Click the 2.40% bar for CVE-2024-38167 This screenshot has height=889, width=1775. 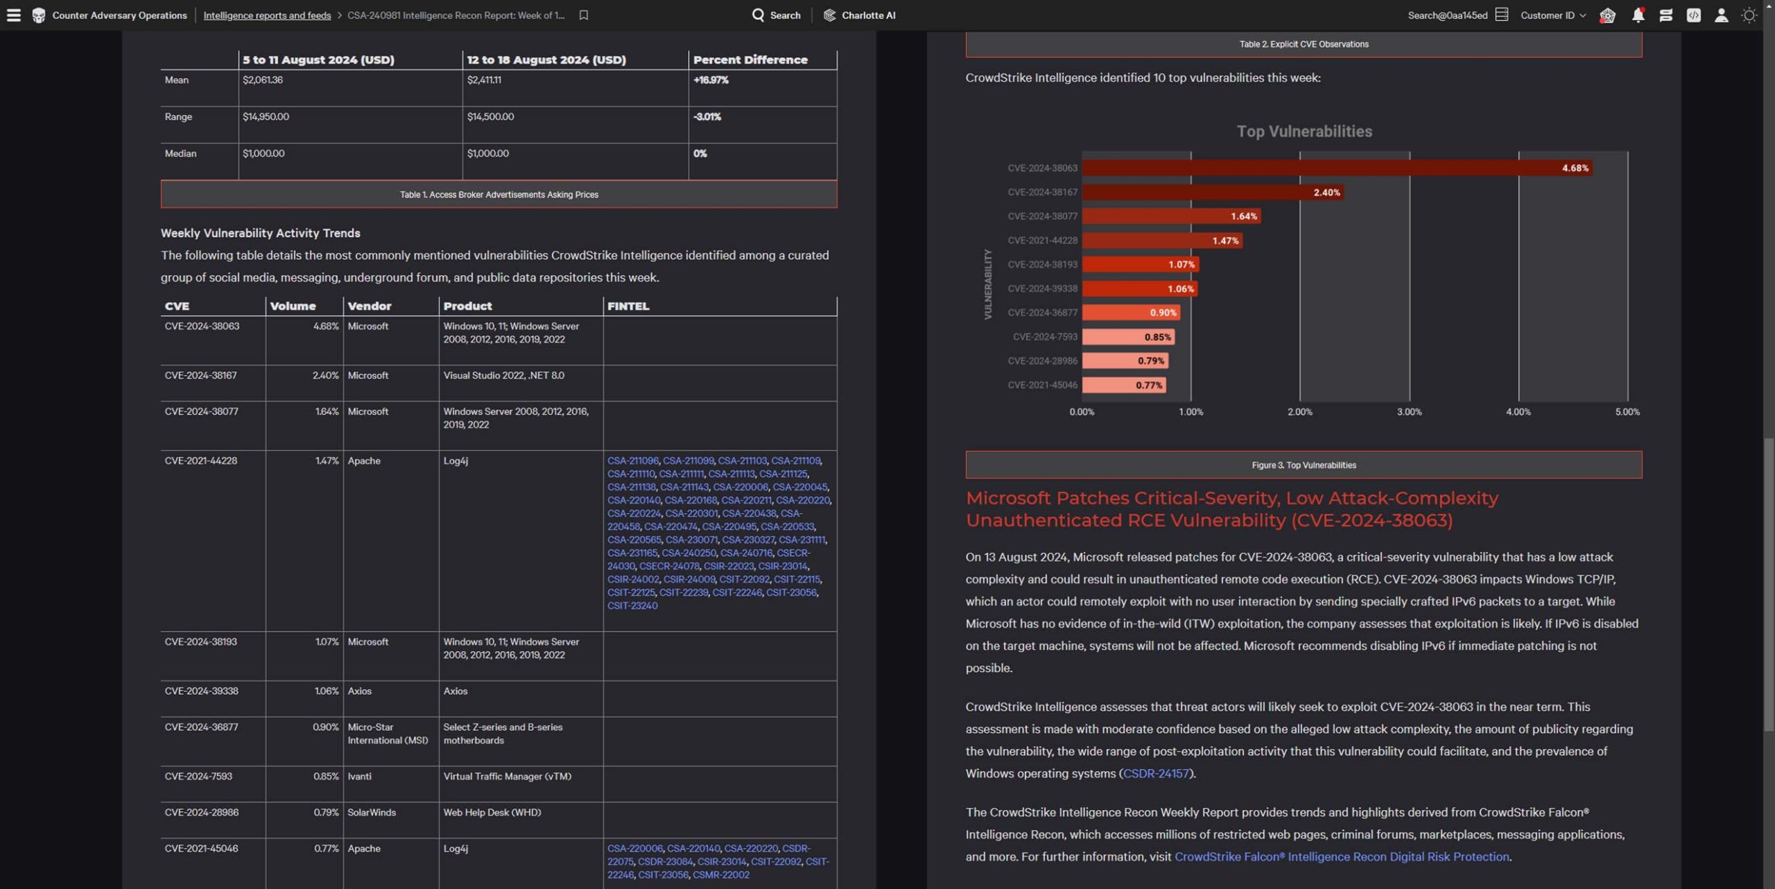point(1213,192)
